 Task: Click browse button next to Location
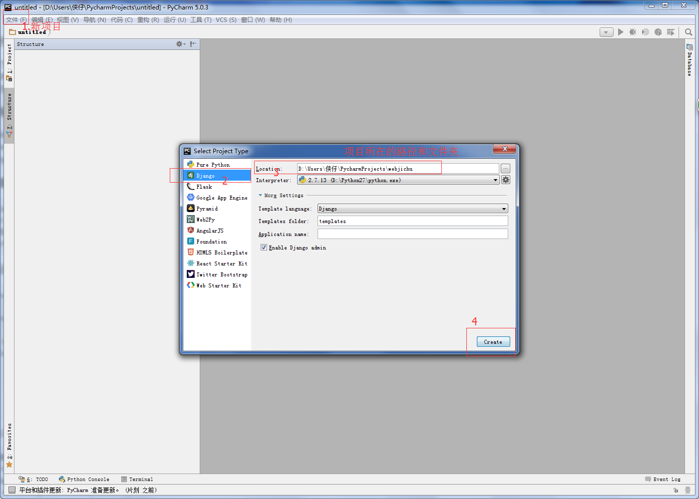[x=505, y=169]
